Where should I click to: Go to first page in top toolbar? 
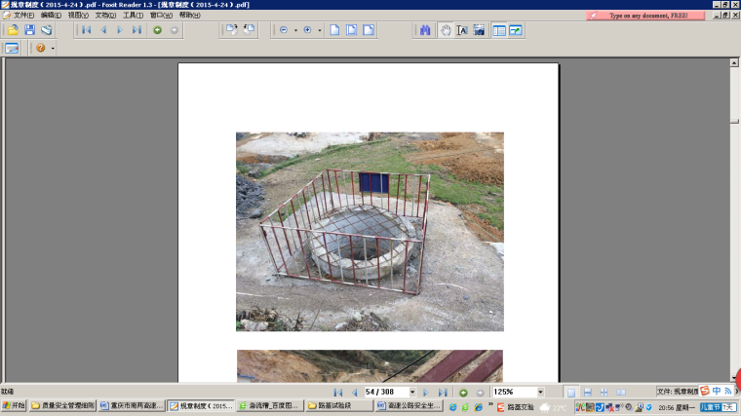87,30
